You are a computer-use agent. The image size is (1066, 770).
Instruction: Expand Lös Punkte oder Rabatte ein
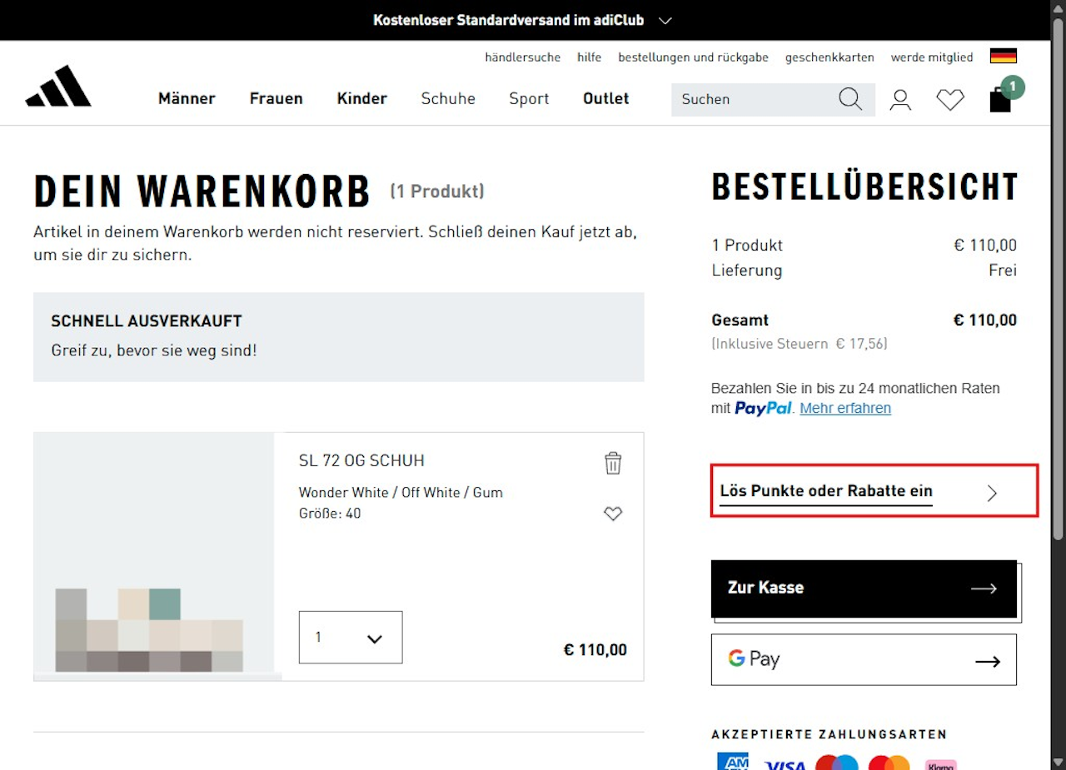(874, 491)
